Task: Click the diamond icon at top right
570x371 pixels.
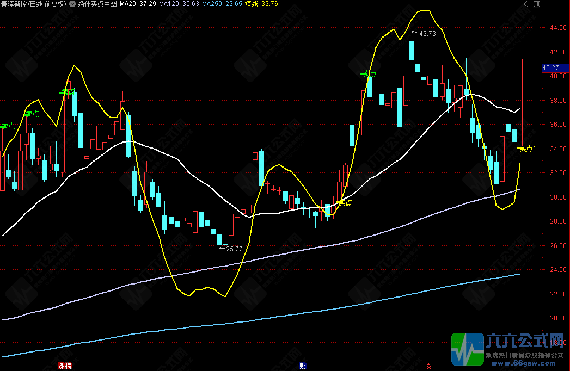Action: (x=526, y=4)
